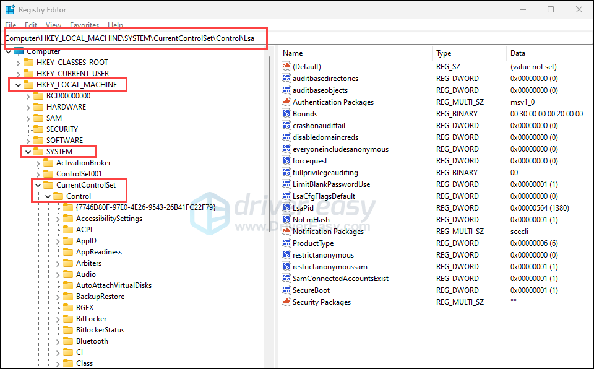Image resolution: width=594 pixels, height=369 pixels.
Task: Select the Bluetooth folder icon in tree
Action: click(x=68, y=341)
